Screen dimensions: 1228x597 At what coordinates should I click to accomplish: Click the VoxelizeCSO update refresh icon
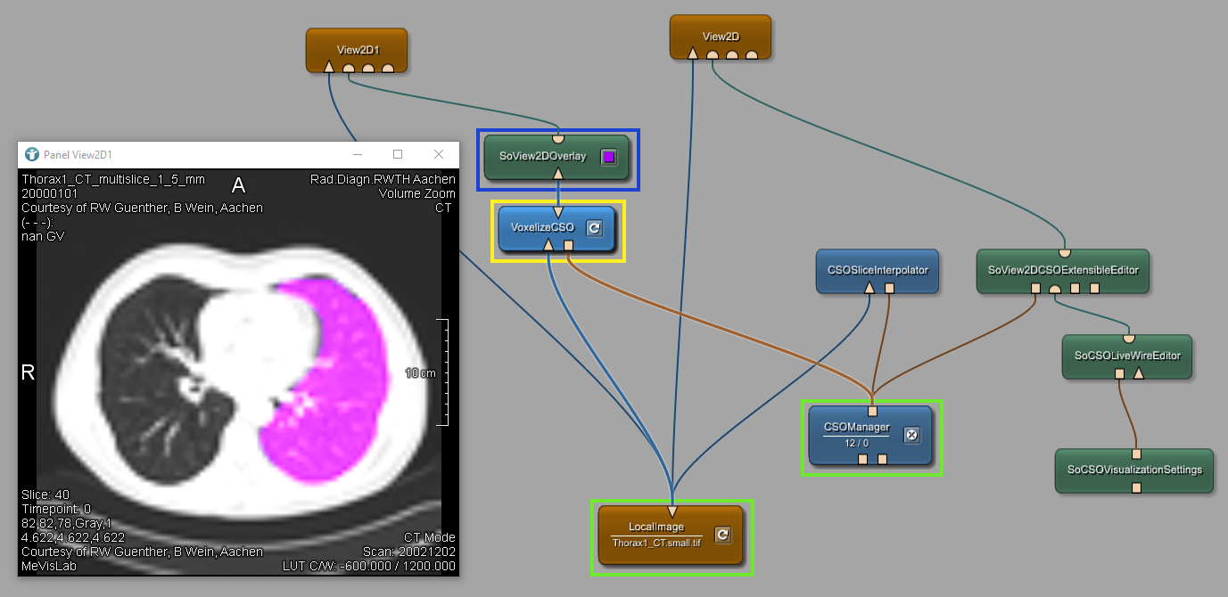[595, 228]
